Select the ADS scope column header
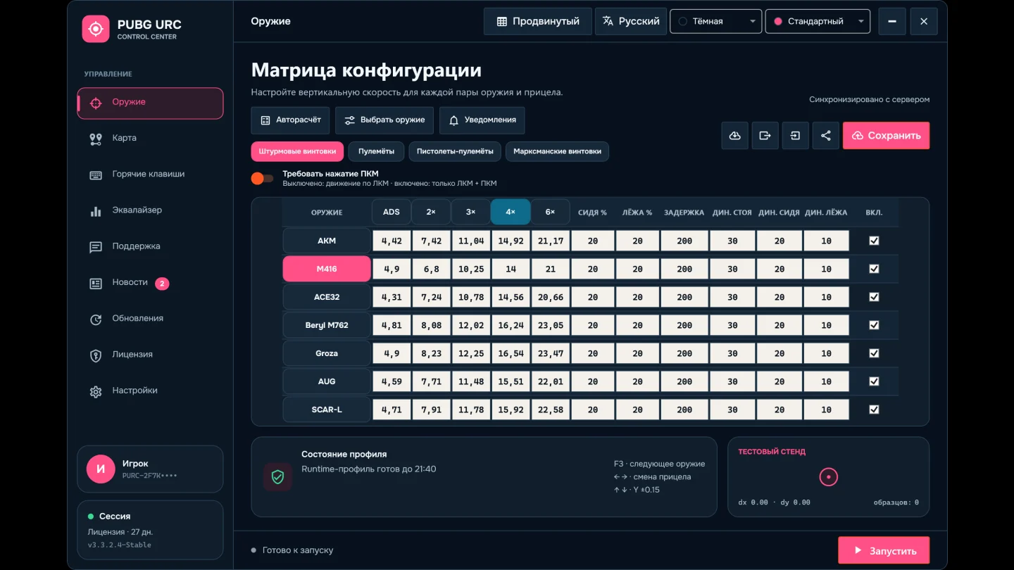 pos(392,212)
